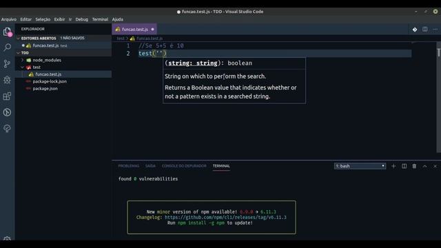Click the Explorador panel title

[x=32, y=29]
